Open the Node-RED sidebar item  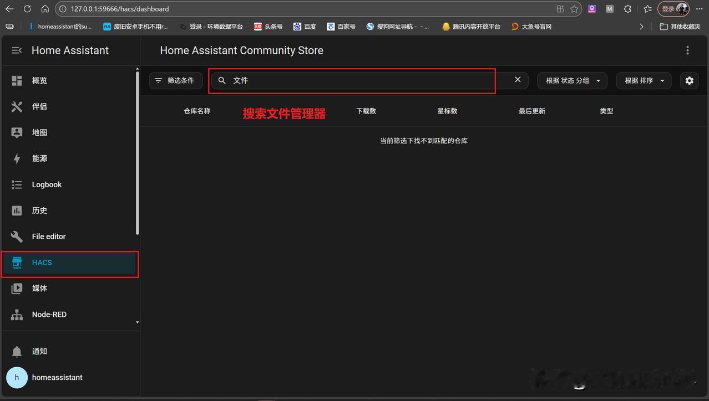(49, 314)
